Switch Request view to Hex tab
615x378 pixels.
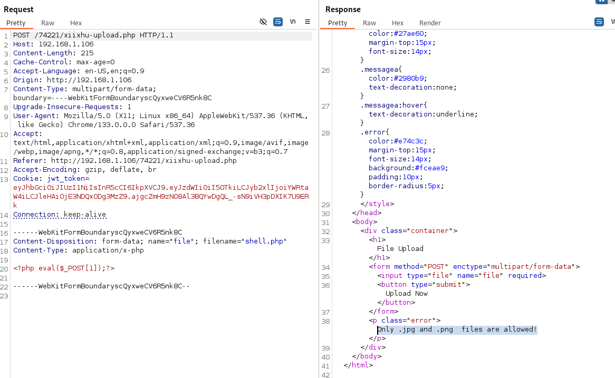click(76, 23)
